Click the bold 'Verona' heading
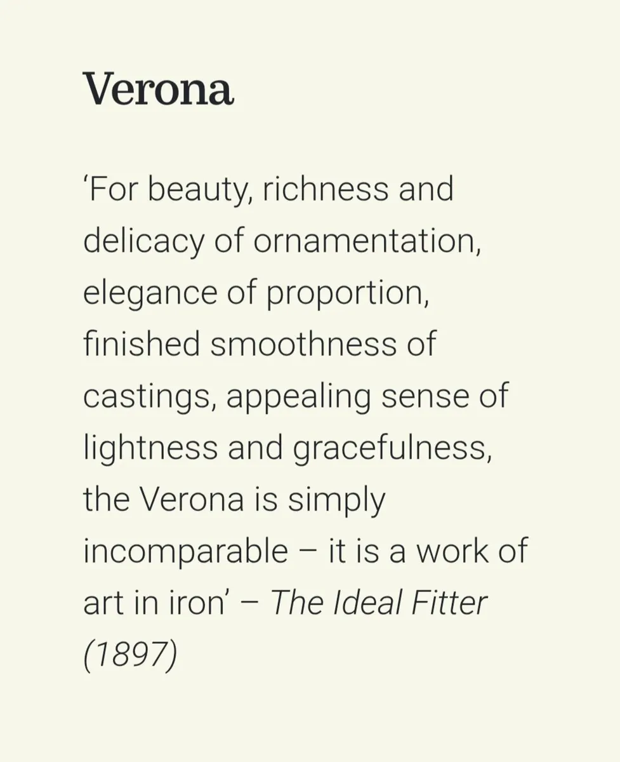 [x=158, y=88]
